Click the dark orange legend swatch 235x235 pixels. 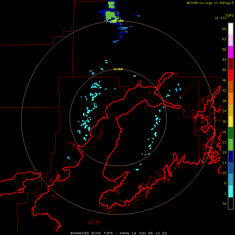(x=231, y=87)
